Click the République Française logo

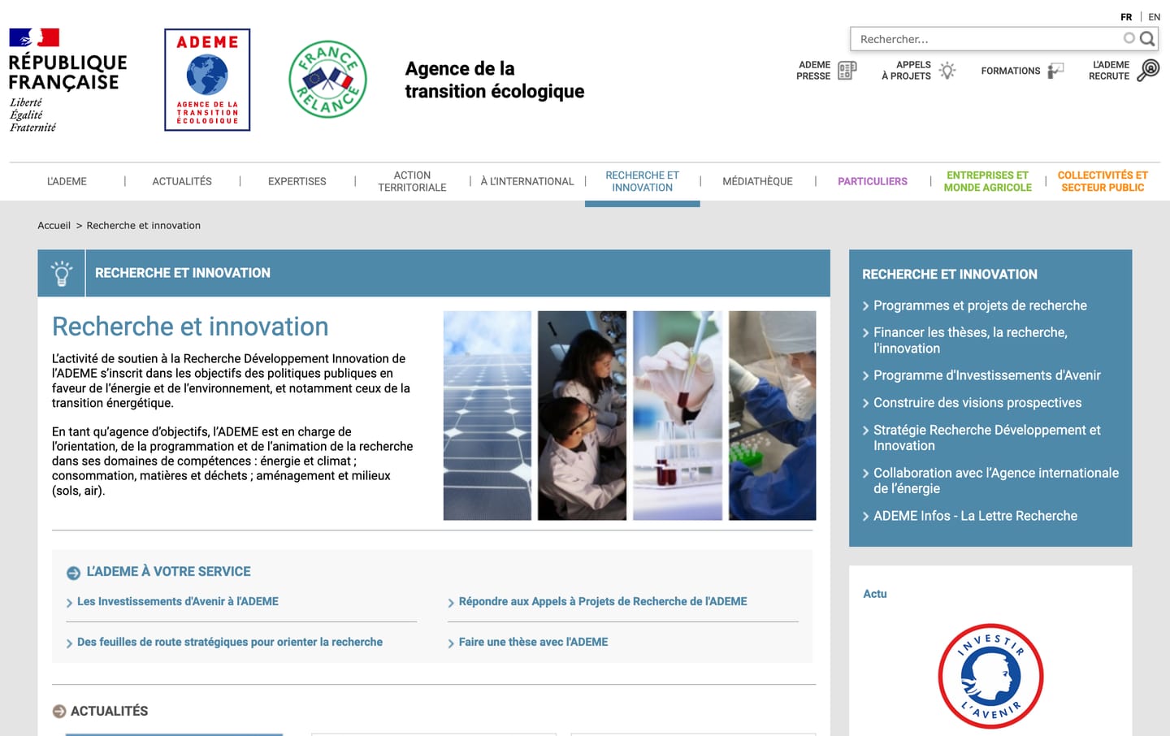67,80
